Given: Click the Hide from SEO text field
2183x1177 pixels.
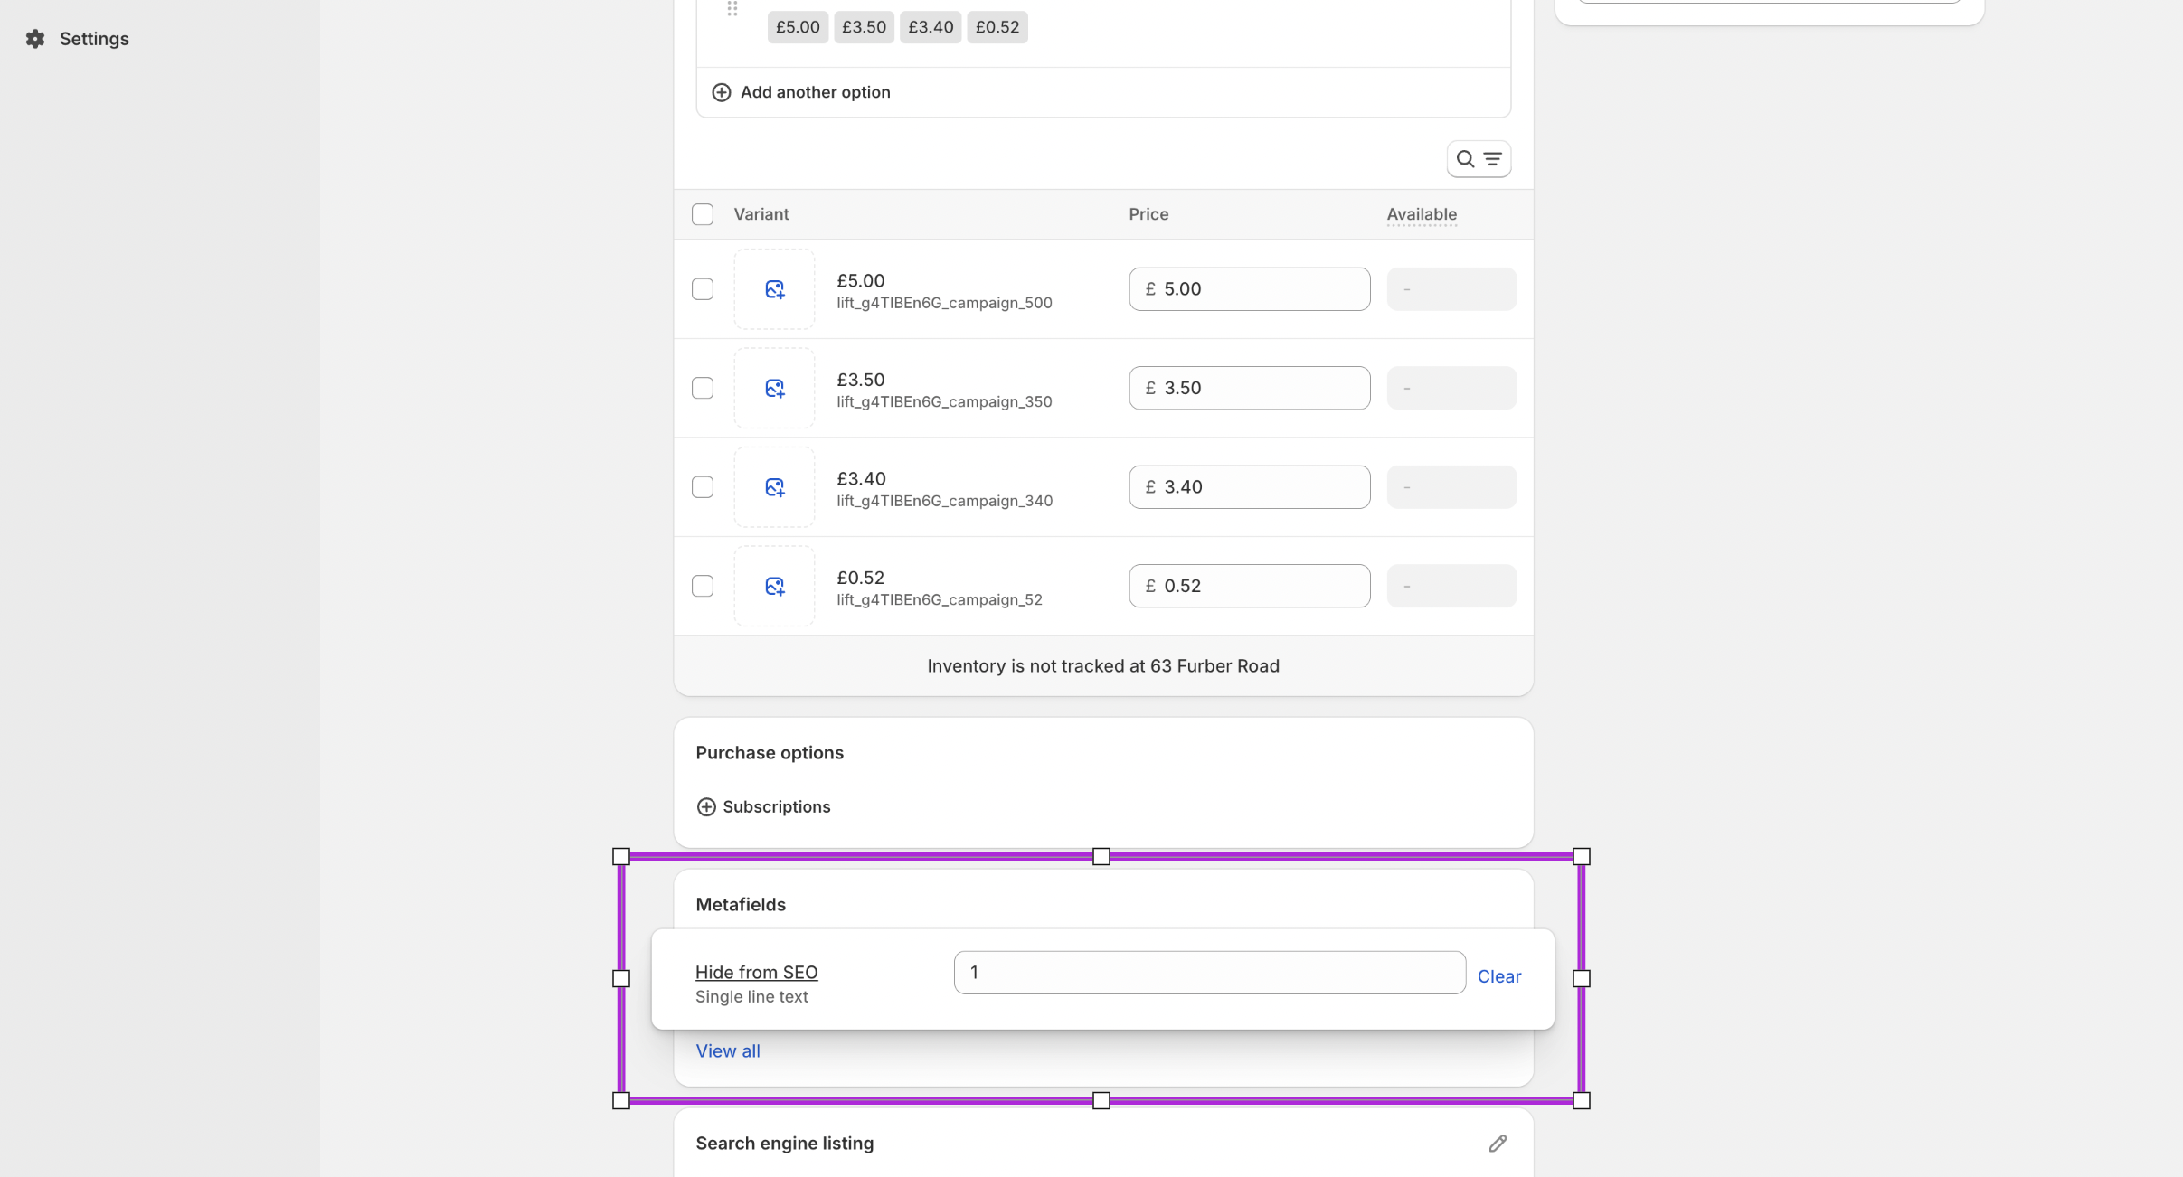Looking at the screenshot, I should pos(1209,973).
